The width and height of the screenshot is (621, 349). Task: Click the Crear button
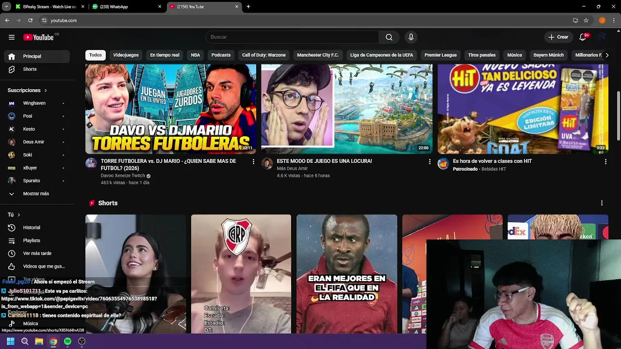tap(558, 37)
